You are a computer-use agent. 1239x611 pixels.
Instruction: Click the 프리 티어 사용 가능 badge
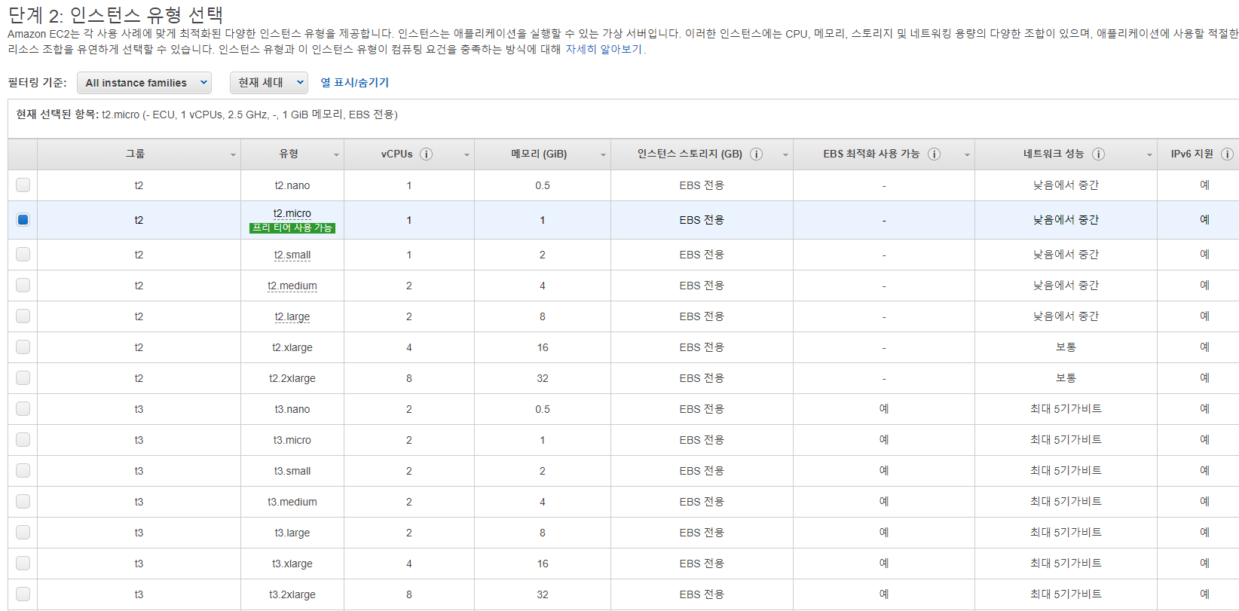coord(292,228)
